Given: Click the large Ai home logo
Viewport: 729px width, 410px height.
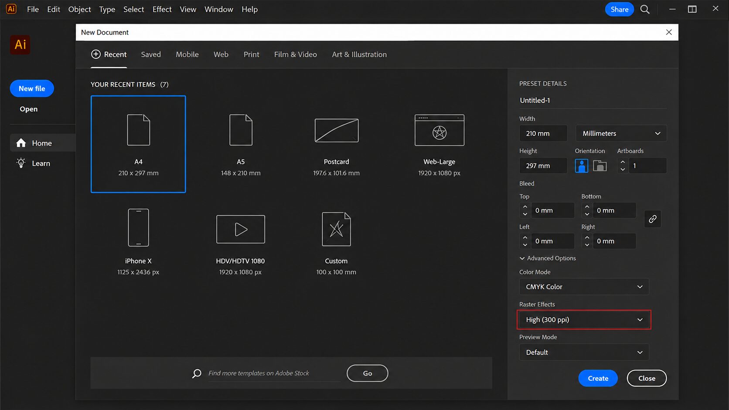Looking at the screenshot, I should tap(20, 44).
